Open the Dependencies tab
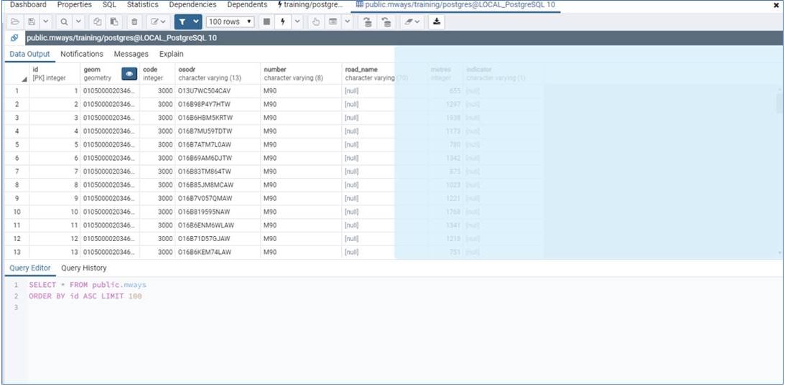This screenshot has width=785, height=386. (192, 4)
